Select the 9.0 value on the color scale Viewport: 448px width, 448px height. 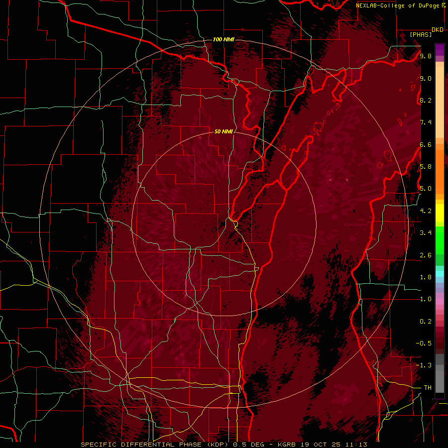[426, 78]
